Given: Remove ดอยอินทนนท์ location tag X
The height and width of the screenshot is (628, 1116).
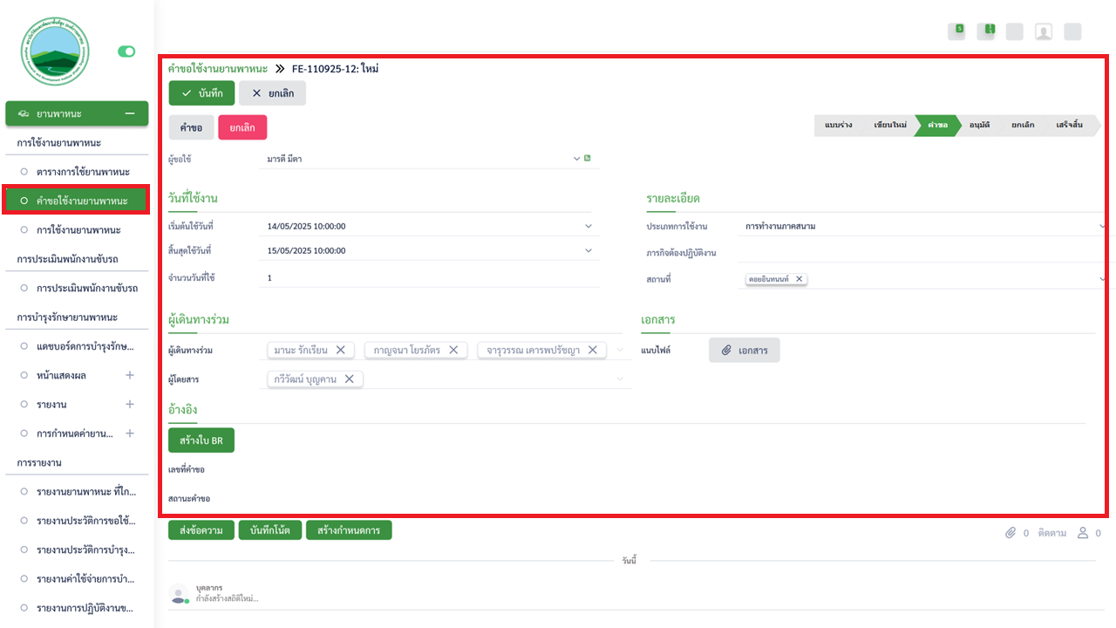Looking at the screenshot, I should (799, 279).
